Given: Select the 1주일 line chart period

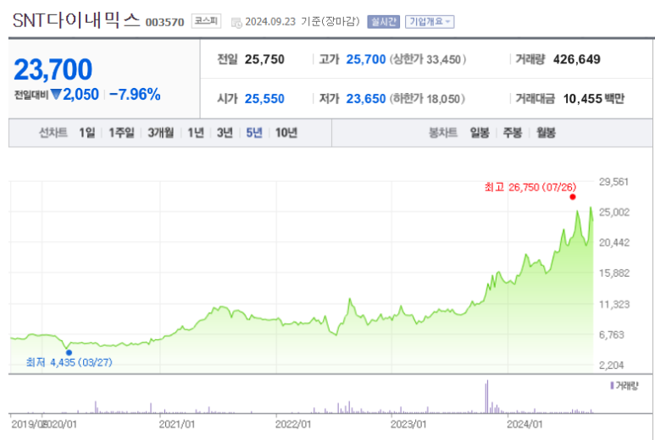Looking at the screenshot, I should pos(121,133).
